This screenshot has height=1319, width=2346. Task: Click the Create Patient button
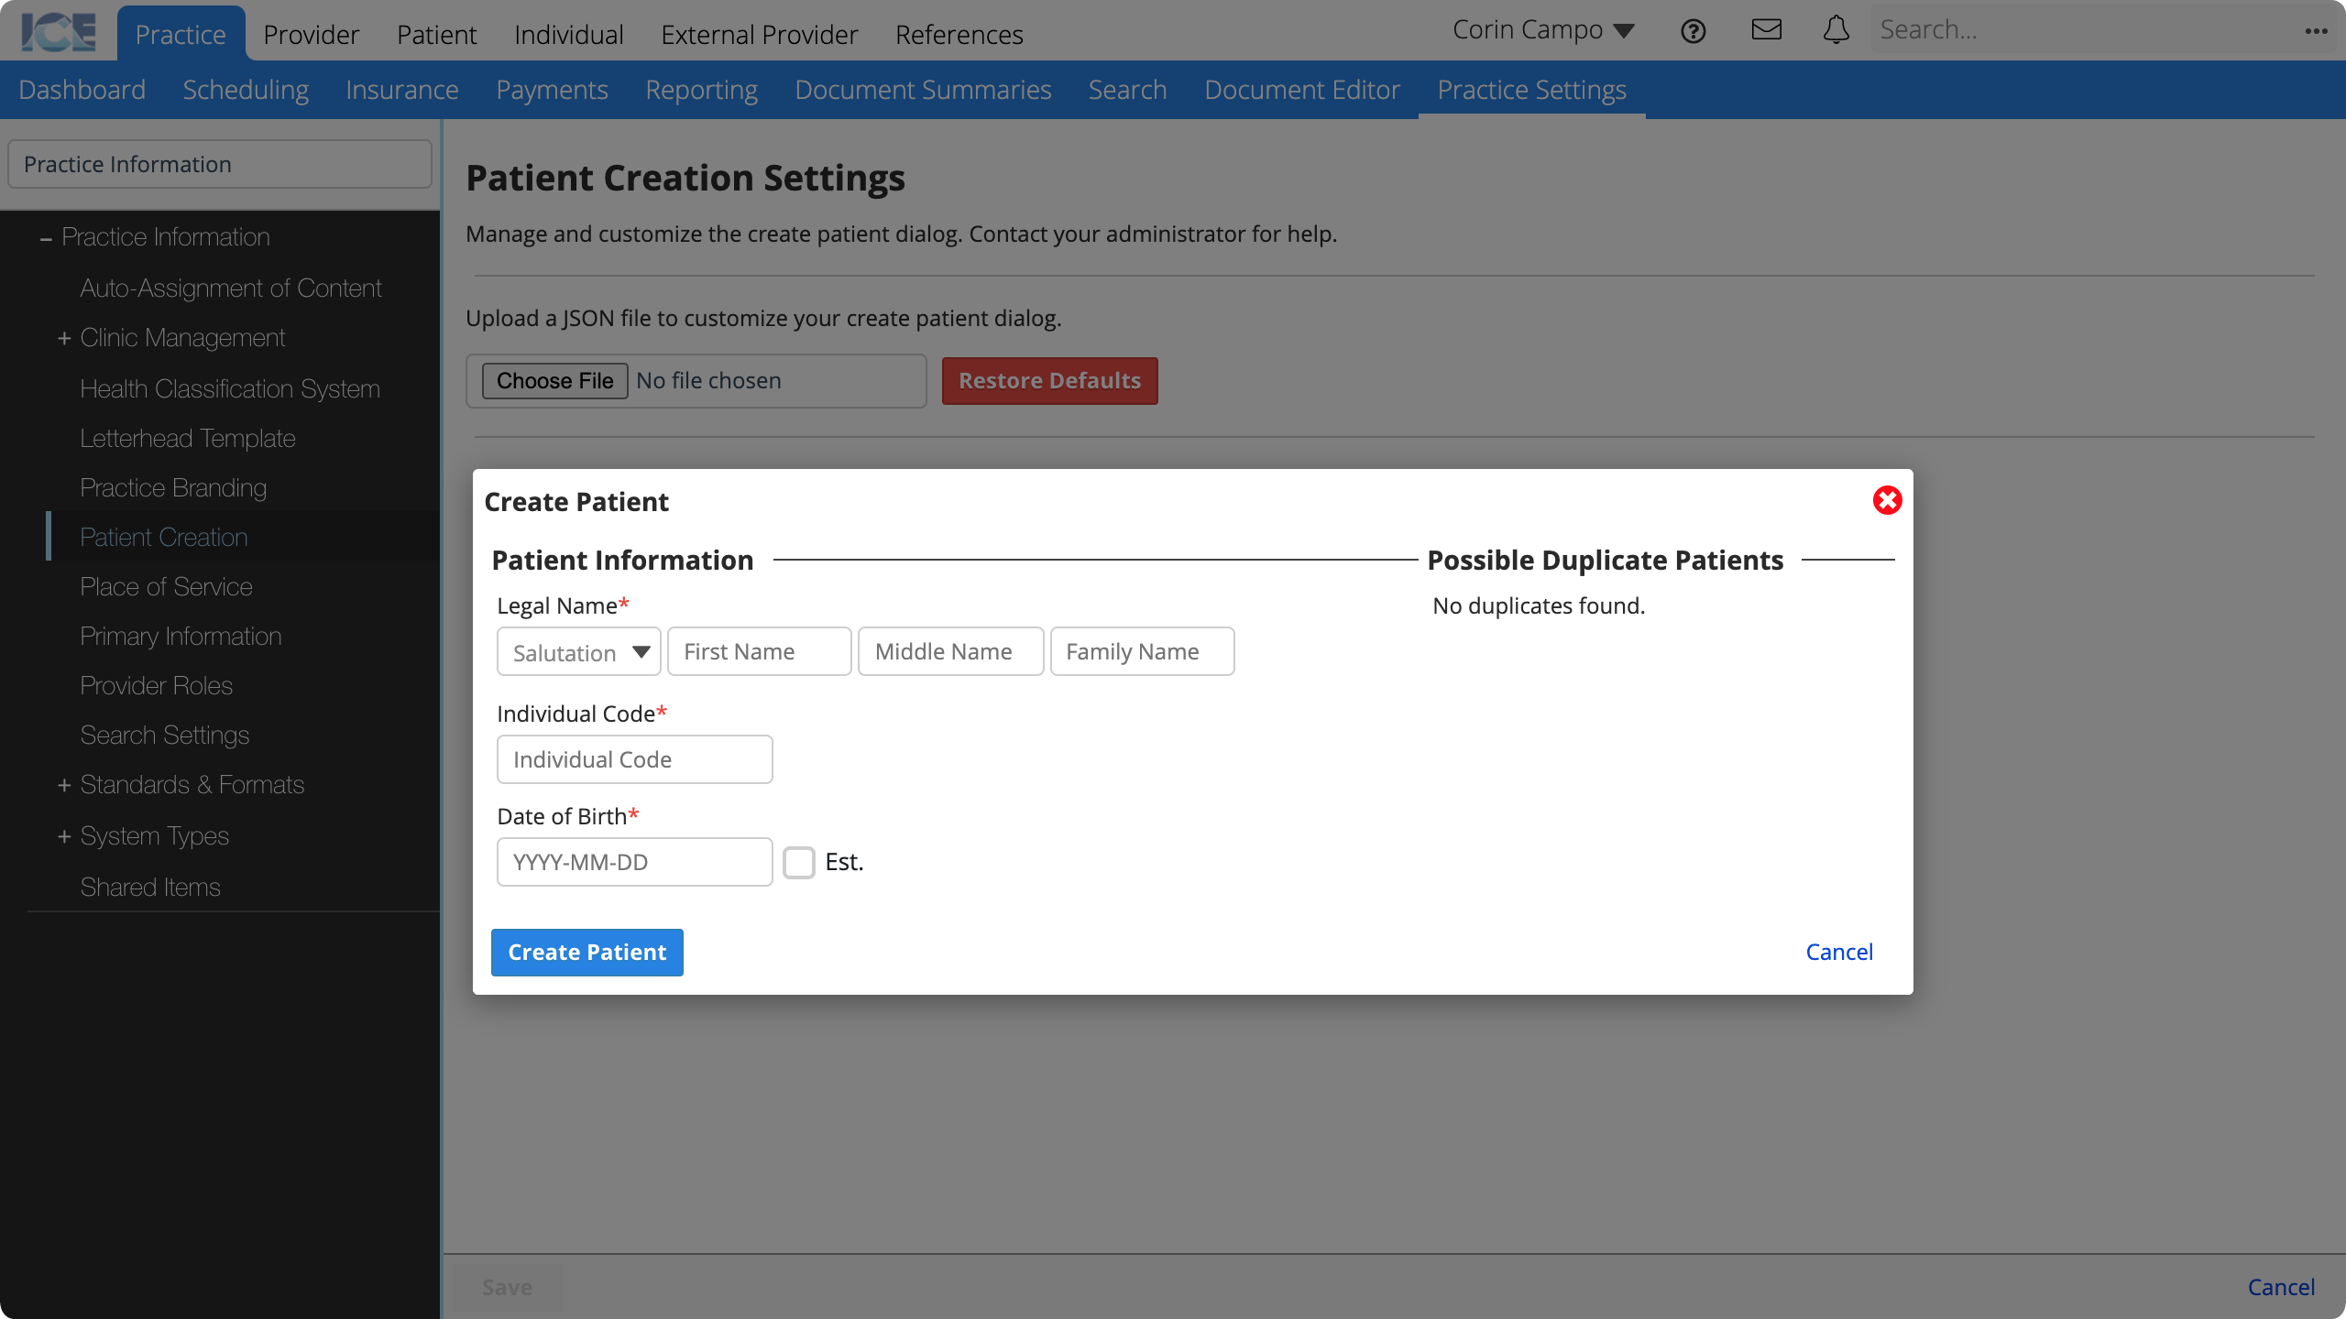[x=586, y=952]
